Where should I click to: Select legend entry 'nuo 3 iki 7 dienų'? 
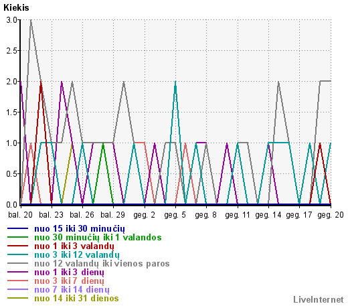[69, 281]
